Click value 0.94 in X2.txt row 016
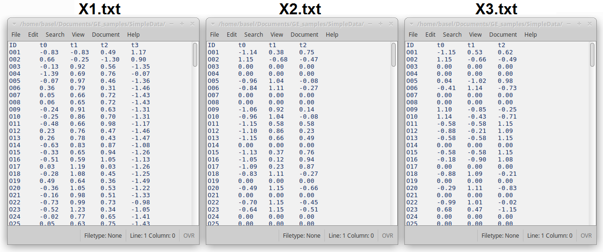Screen dimensions: 603x252 [x=306, y=160]
